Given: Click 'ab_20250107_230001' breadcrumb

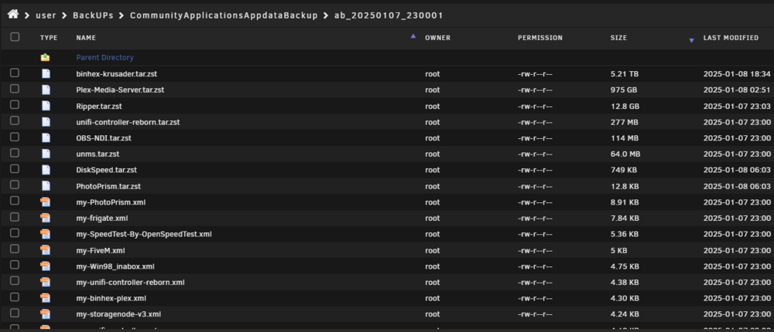Looking at the screenshot, I should click(x=389, y=15).
